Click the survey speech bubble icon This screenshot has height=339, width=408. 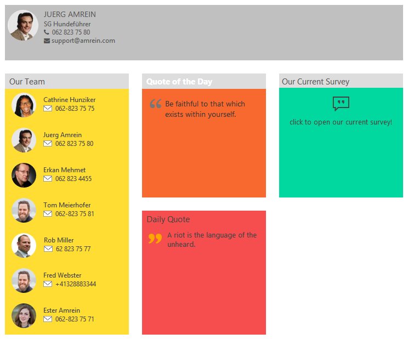point(341,104)
